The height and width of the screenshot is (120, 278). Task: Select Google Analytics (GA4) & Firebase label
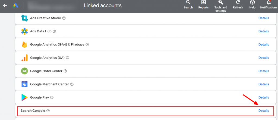click(57, 45)
